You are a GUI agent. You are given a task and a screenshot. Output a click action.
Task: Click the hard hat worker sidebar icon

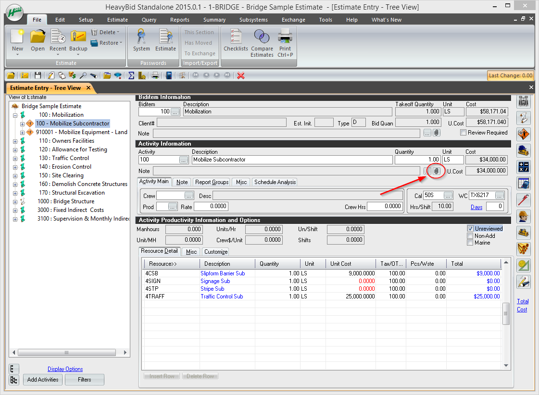point(524,216)
